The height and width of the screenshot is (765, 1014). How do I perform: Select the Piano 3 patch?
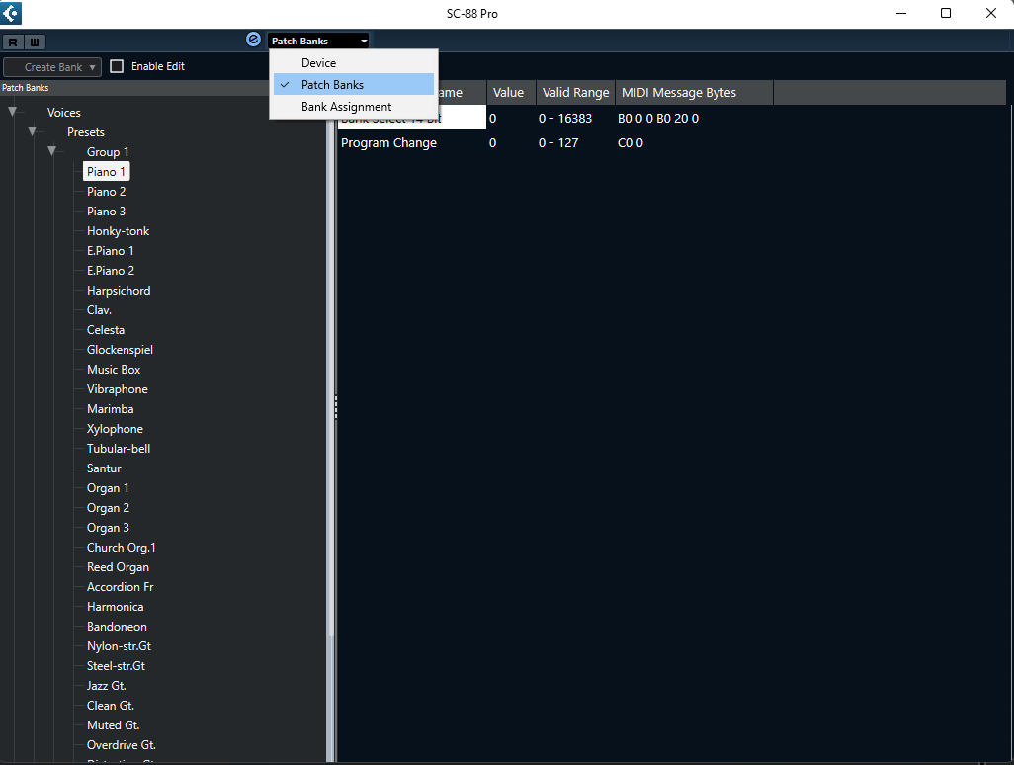[106, 212]
